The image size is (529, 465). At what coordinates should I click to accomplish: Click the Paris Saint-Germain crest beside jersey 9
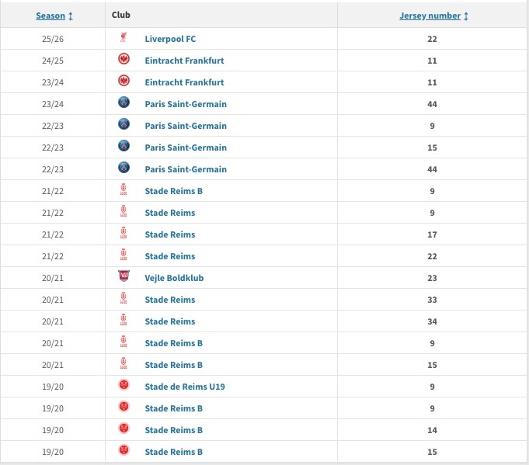[x=124, y=126]
